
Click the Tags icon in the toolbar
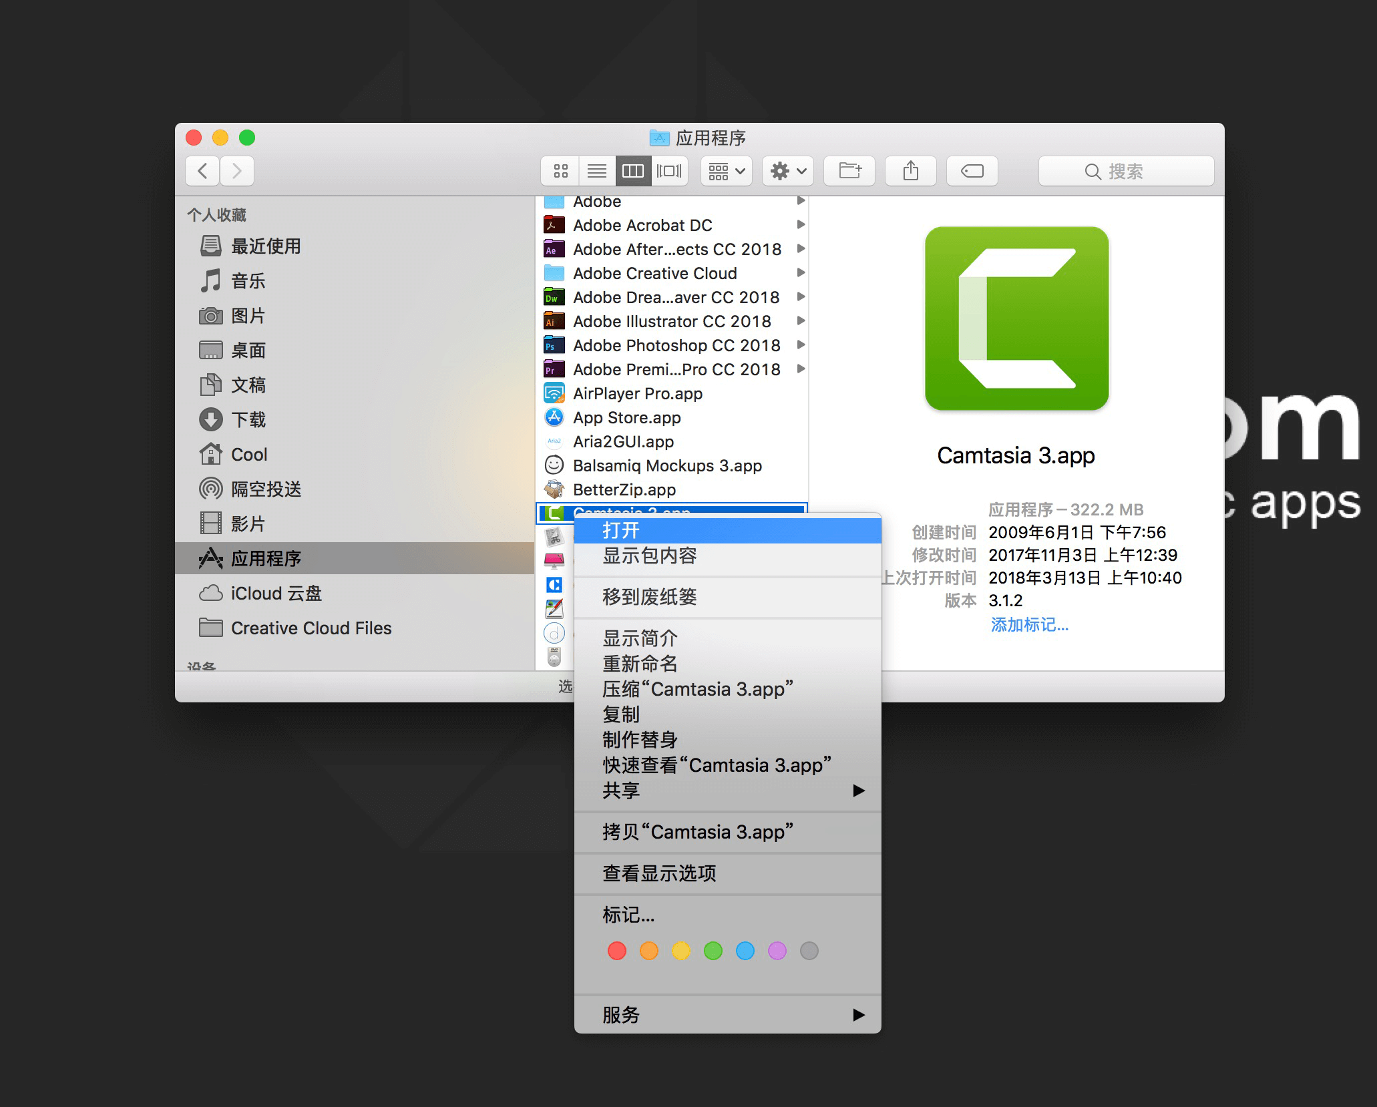[972, 171]
